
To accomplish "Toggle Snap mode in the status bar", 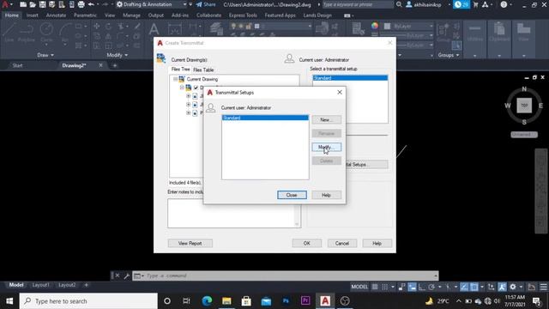I will pos(384,287).
